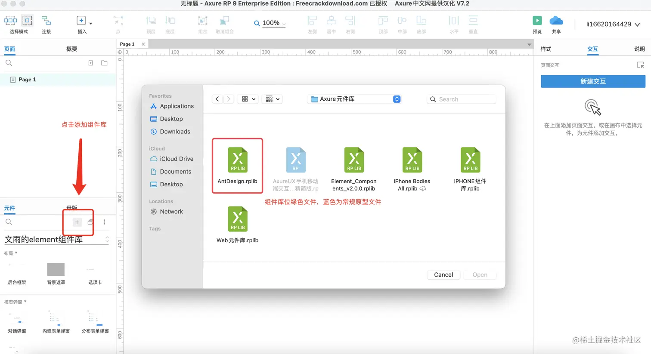The image size is (651, 354).
Task: Click the search icon in the 元件 panel
Action: [9, 222]
